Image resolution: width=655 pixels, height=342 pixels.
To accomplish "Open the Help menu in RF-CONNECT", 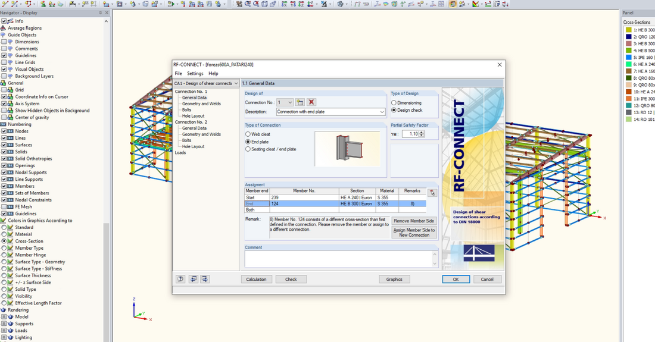I will pyautogui.click(x=213, y=74).
